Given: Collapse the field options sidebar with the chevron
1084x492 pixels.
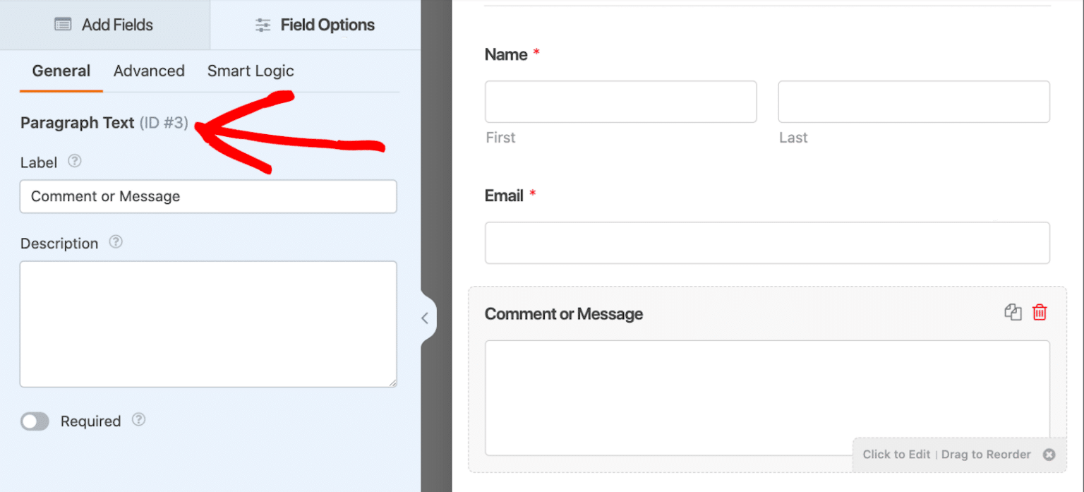Looking at the screenshot, I should (x=426, y=318).
